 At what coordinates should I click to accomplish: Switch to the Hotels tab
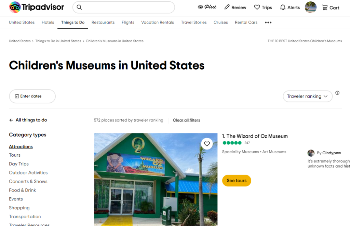pos(48,22)
